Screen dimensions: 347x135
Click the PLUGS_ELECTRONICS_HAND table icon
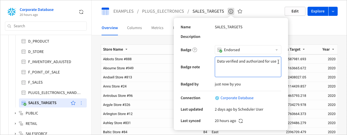[x=24, y=93]
